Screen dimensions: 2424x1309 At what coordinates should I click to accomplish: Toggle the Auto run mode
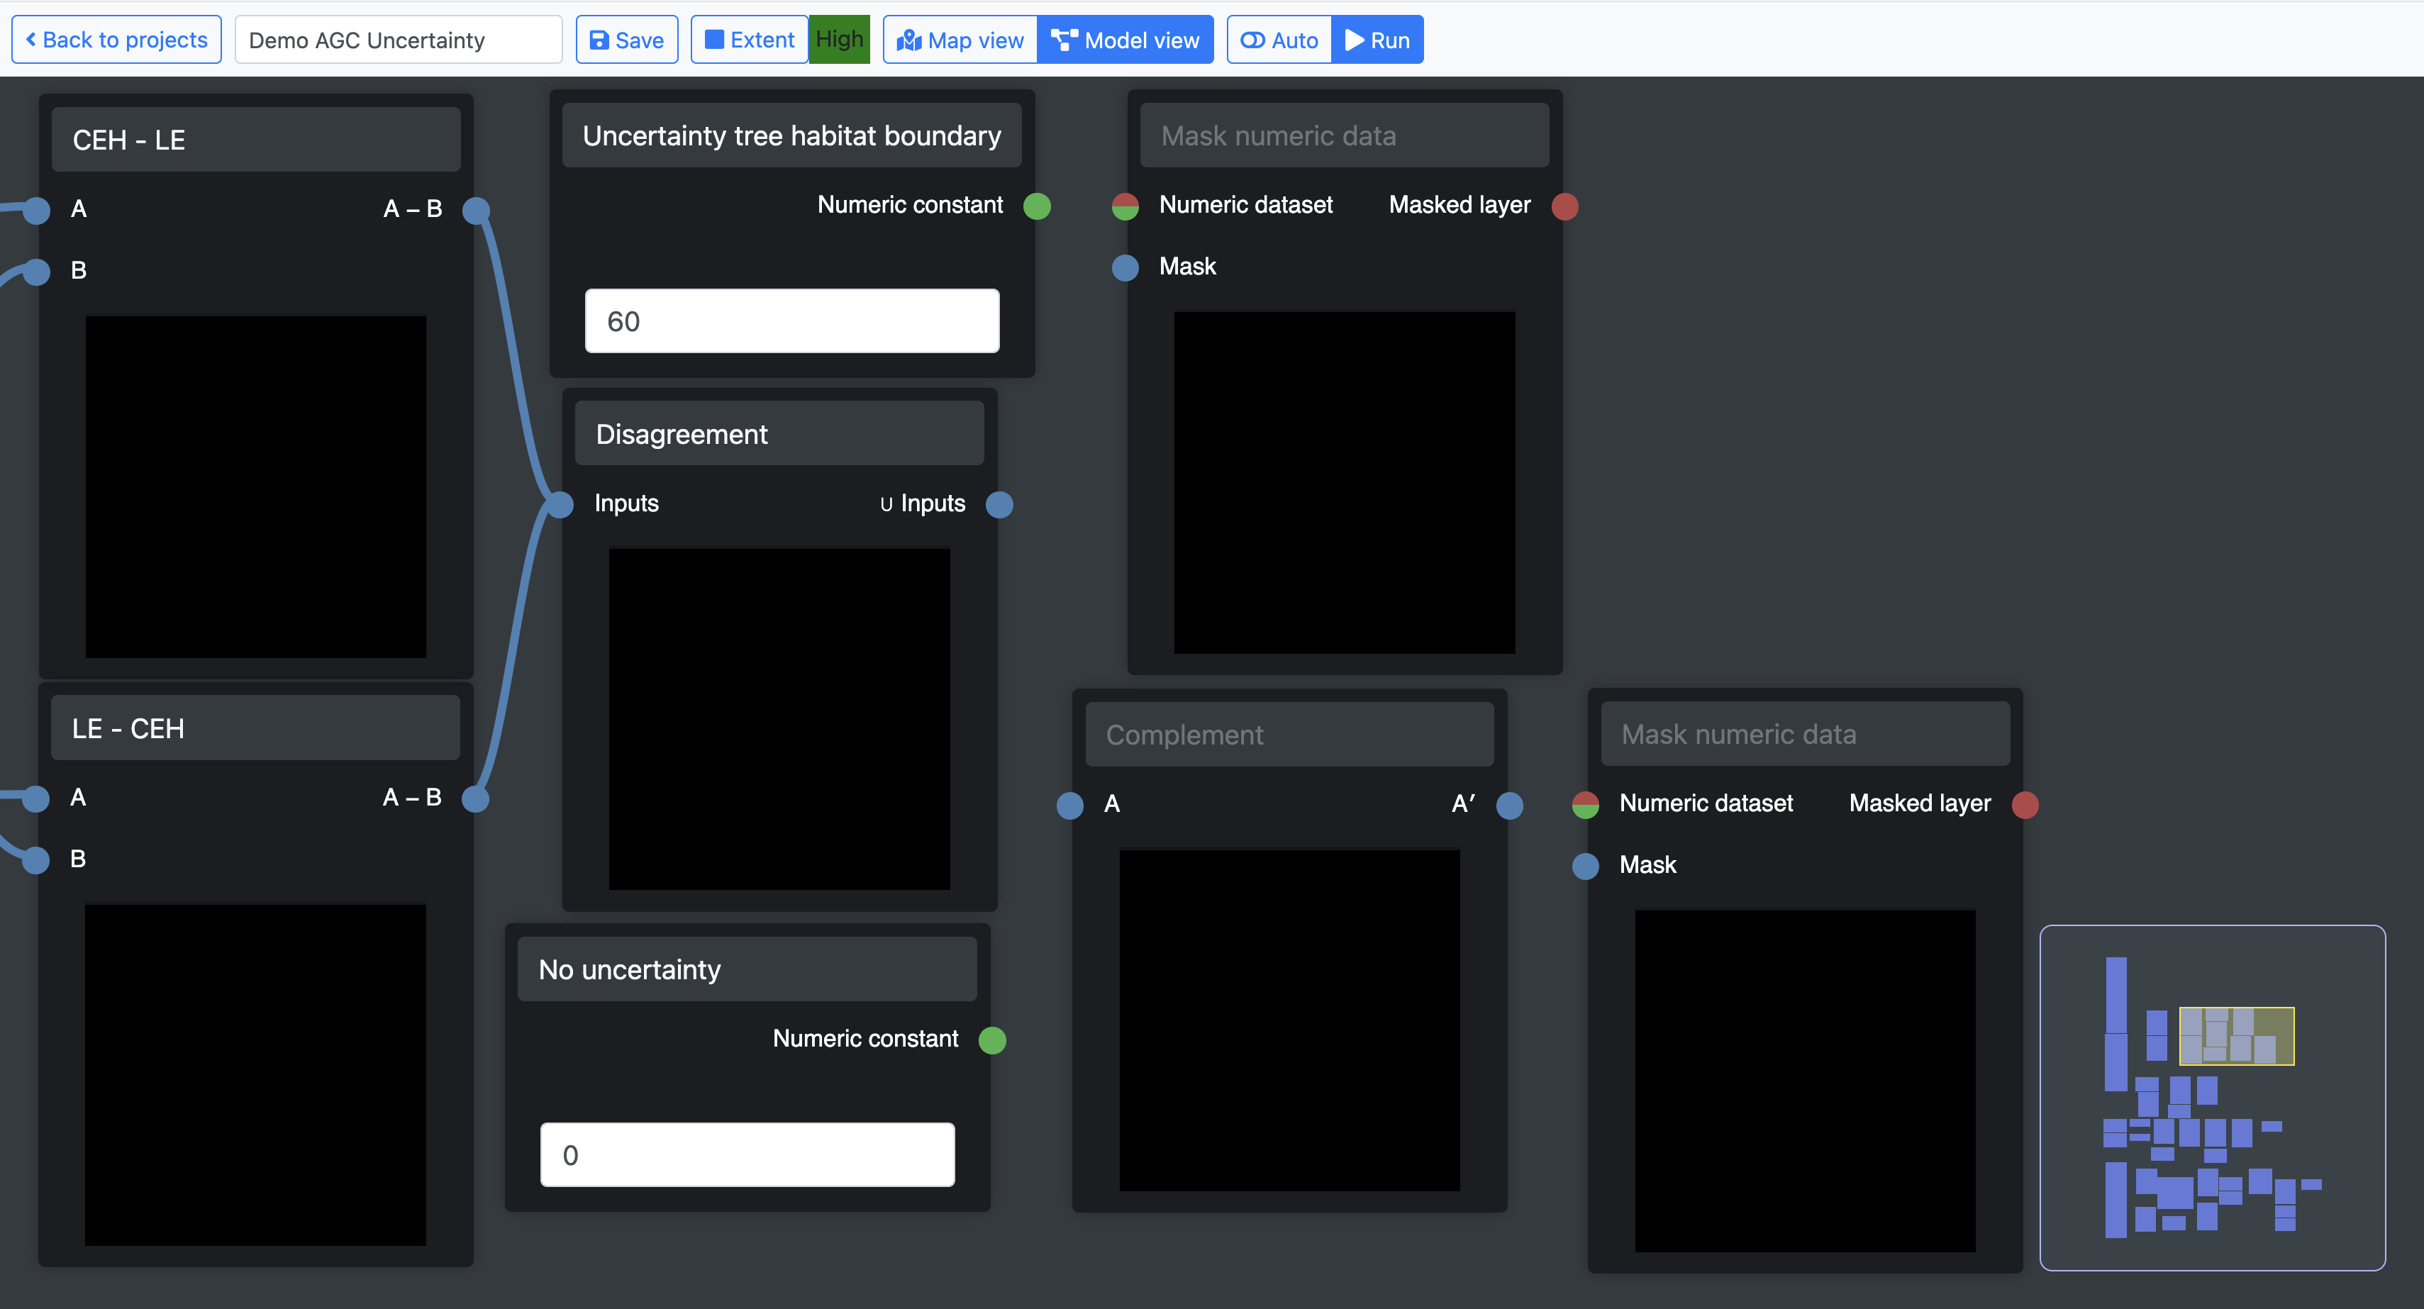coord(1279,40)
